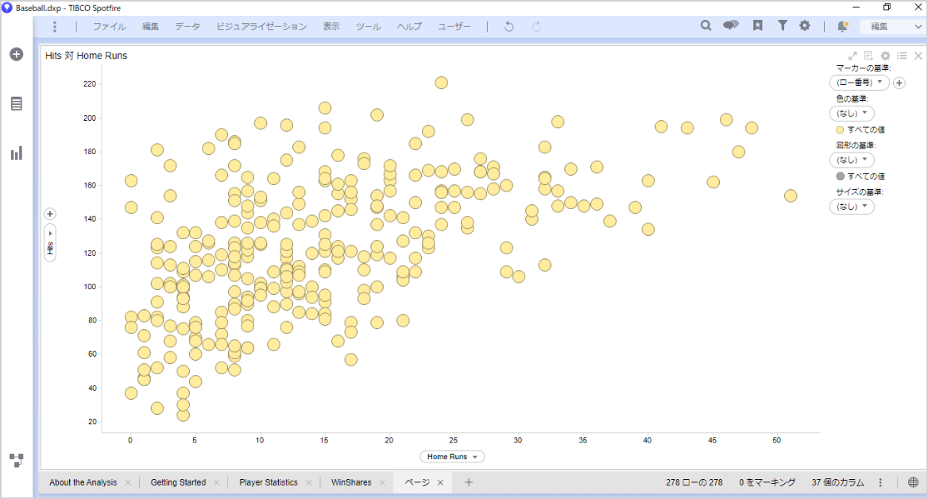Viewport: 928px width, 499px height.
Task: Add a new page with the plus button
Action: point(469,482)
